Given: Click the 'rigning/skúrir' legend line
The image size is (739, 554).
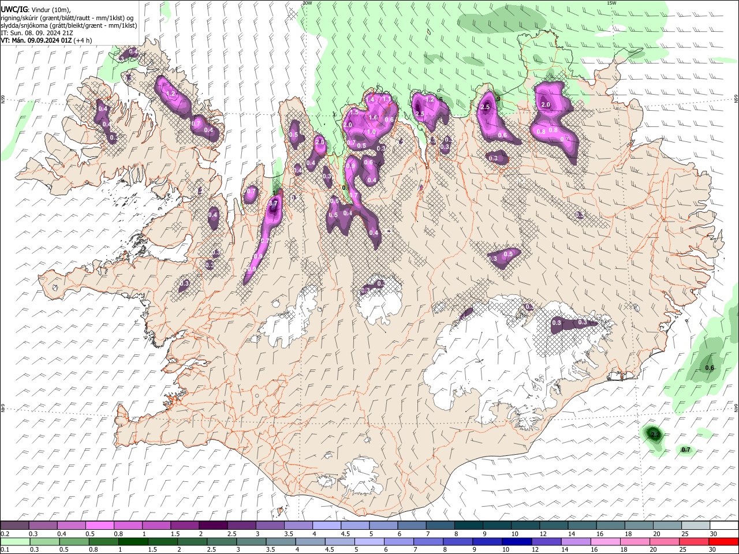Looking at the screenshot, I should [67, 18].
